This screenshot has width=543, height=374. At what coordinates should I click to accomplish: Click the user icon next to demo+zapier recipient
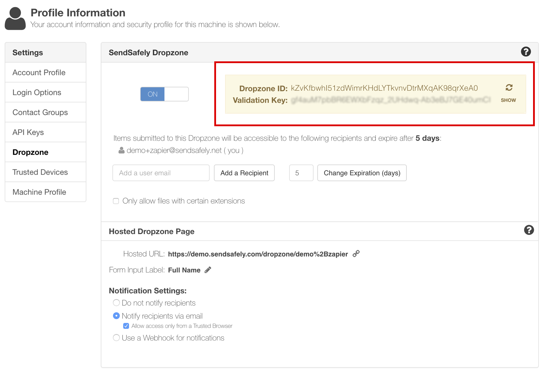121,150
